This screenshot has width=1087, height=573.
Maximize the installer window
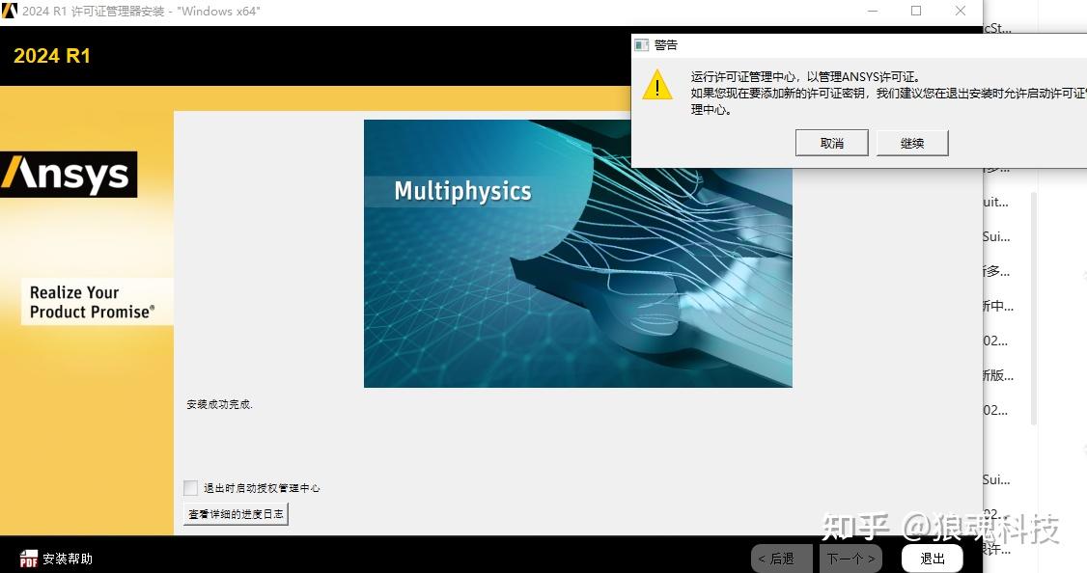pos(916,11)
